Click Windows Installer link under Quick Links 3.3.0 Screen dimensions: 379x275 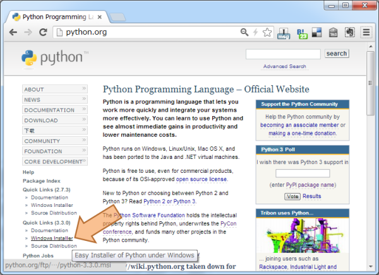[x=52, y=238]
